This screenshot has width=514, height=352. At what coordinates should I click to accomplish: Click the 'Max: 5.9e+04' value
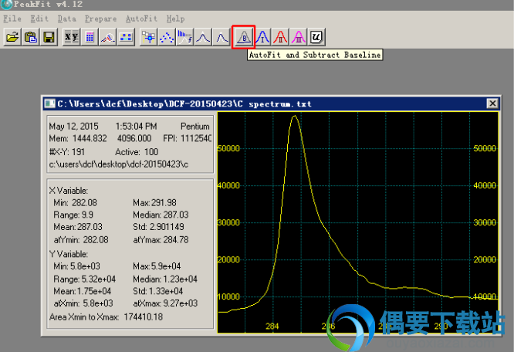point(157,266)
